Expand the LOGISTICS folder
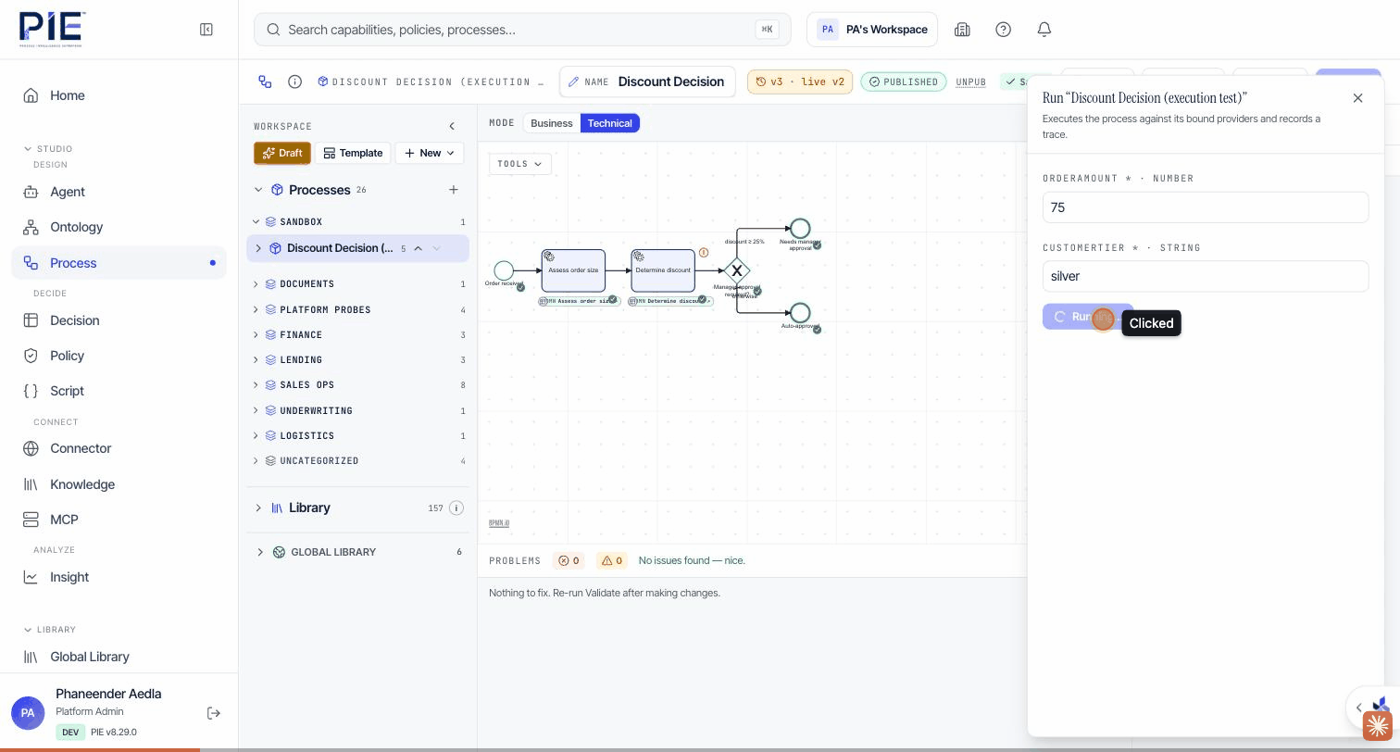1400x752 pixels. pyautogui.click(x=256, y=436)
